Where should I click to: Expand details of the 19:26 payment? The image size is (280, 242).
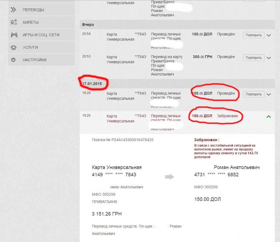269,94
